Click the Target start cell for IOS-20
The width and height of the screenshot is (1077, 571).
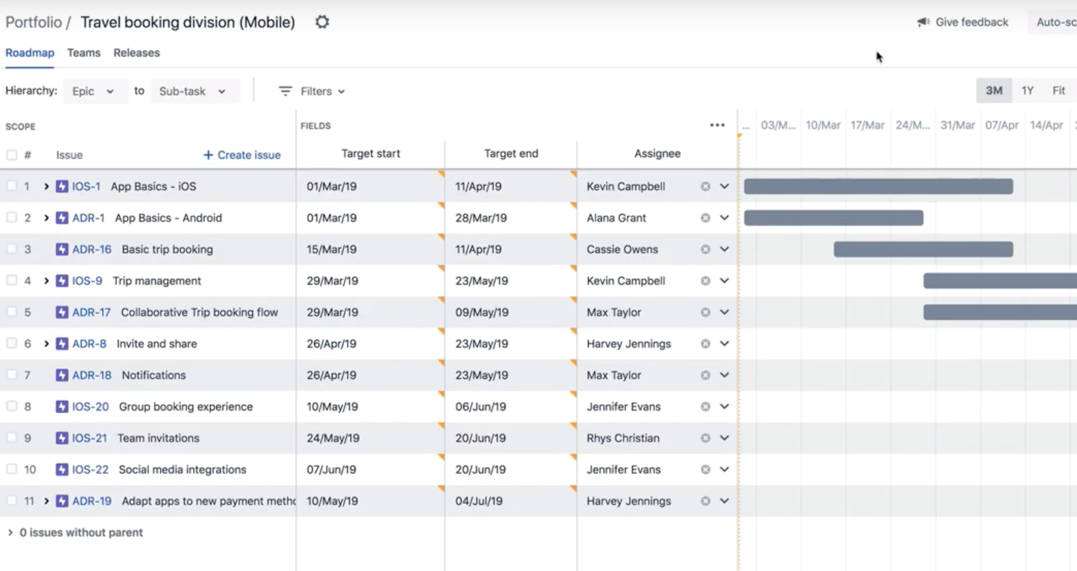371,406
